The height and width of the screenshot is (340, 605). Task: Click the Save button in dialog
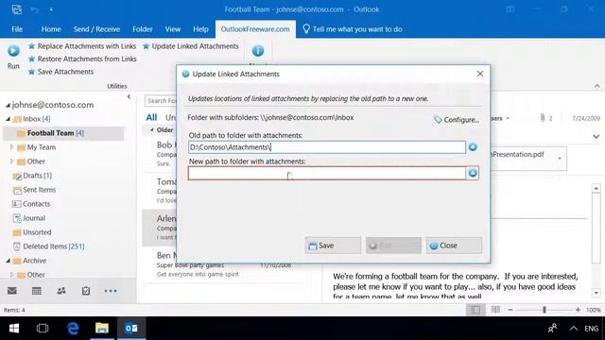coord(333,246)
